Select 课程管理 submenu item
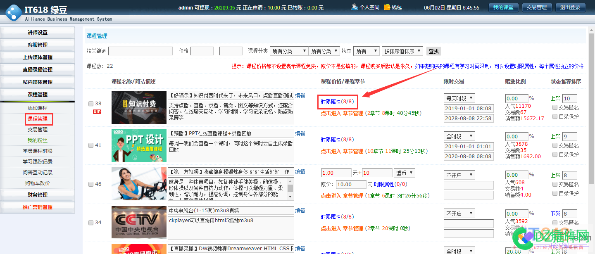This screenshot has height=254, width=595. point(38,119)
